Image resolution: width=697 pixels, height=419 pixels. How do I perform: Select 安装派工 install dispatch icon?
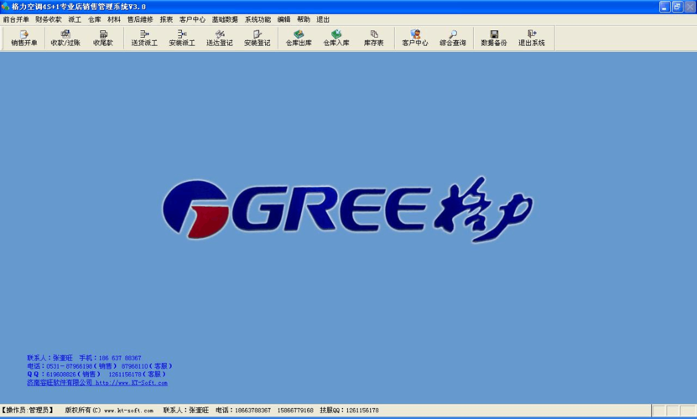pyautogui.click(x=182, y=38)
